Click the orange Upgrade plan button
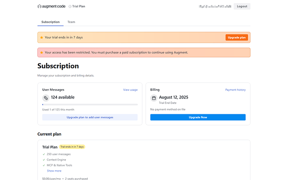Screen dimensions: 307x180 (x=237, y=37)
